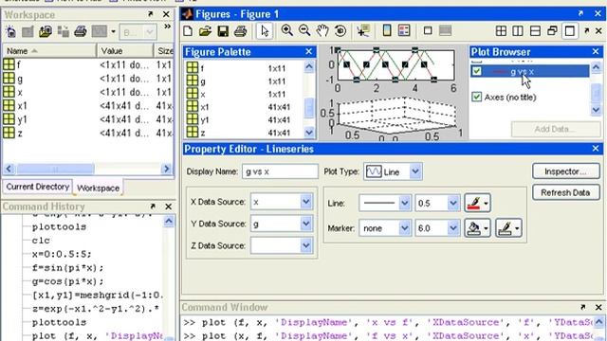This screenshot has height=341, width=607.
Task: Click 'clc' in Command History
Action: point(41,241)
